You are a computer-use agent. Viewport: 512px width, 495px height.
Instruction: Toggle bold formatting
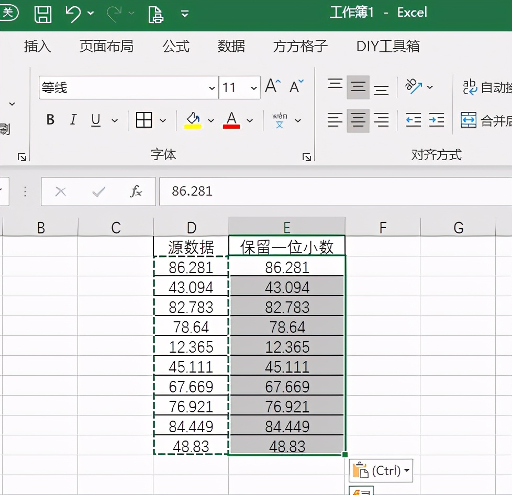click(x=50, y=120)
